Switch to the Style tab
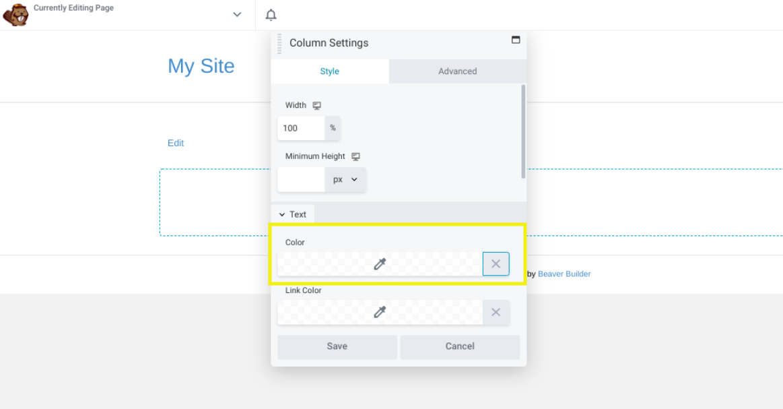 pos(330,71)
